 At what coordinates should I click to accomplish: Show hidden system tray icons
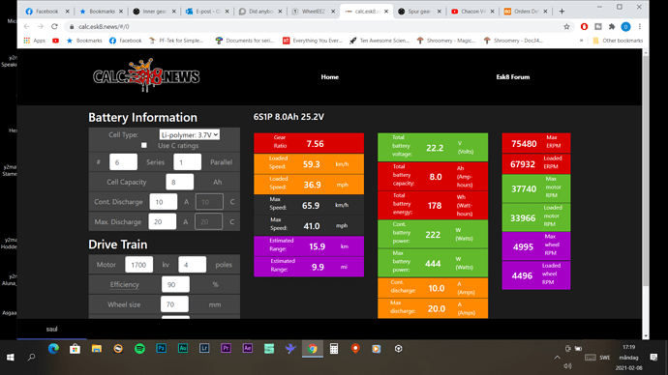tap(557, 358)
